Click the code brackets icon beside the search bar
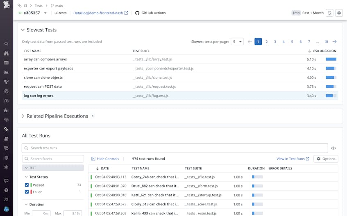This screenshot has height=216, width=347. pyautogui.click(x=333, y=148)
